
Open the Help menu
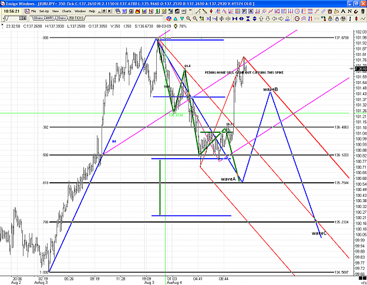[x=92, y=11]
